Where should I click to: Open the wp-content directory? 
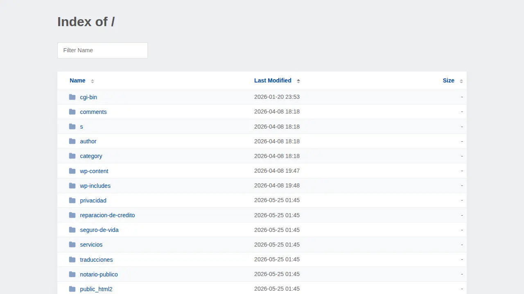pyautogui.click(x=94, y=171)
